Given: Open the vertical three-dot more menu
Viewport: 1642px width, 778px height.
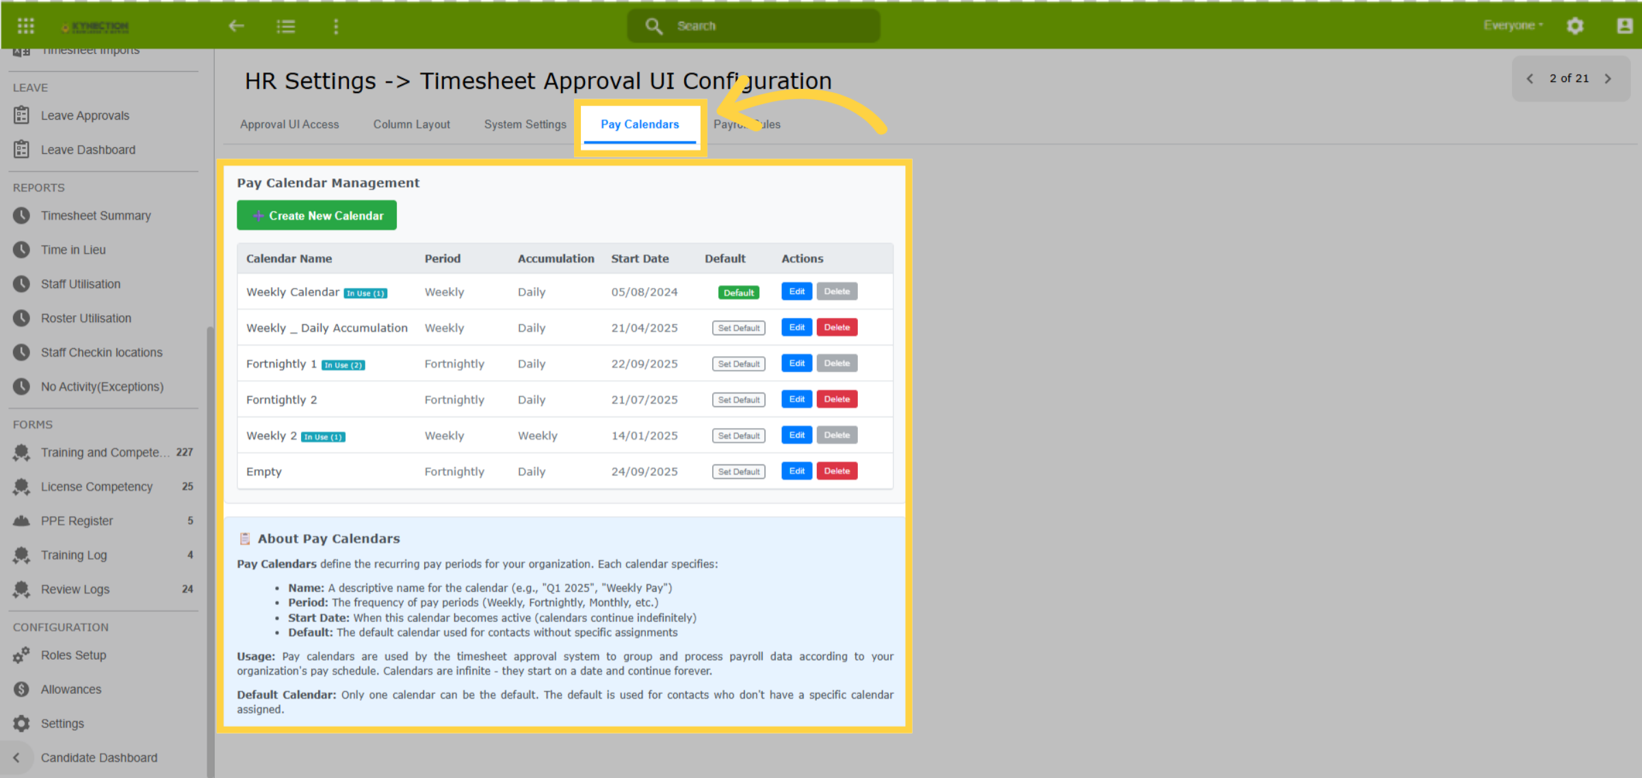Looking at the screenshot, I should pyautogui.click(x=336, y=26).
